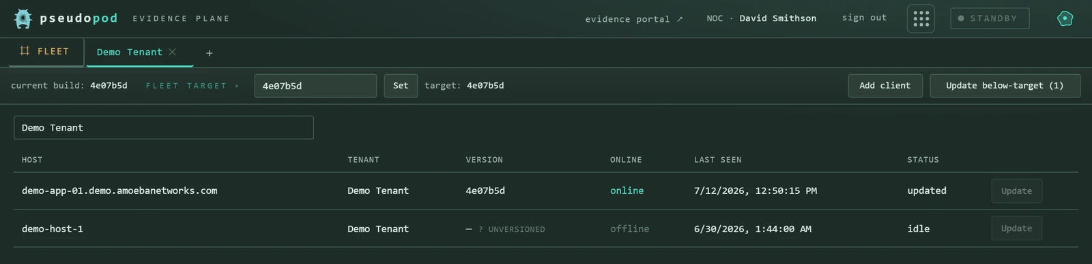Click the offline status of demo-host-1

pyautogui.click(x=629, y=229)
